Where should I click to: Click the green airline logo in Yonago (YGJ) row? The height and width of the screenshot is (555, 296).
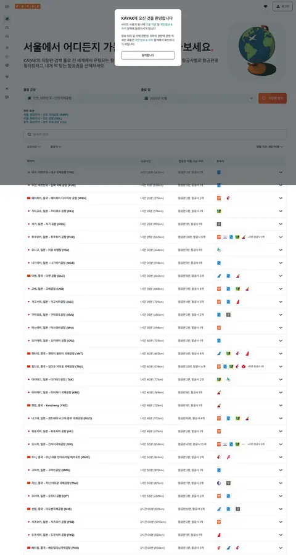pos(219,250)
